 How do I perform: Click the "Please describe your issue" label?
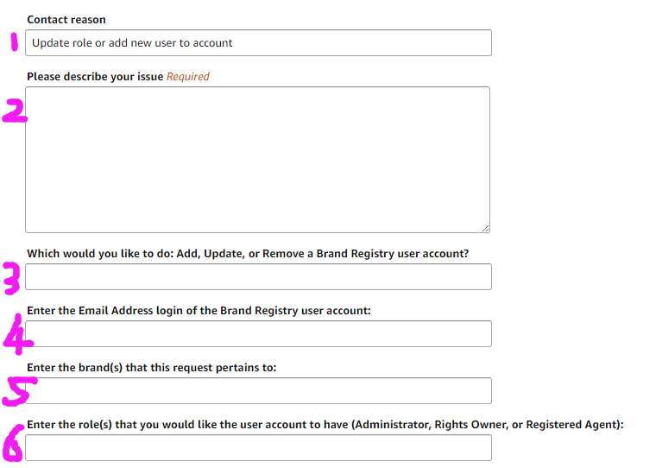coord(95,77)
